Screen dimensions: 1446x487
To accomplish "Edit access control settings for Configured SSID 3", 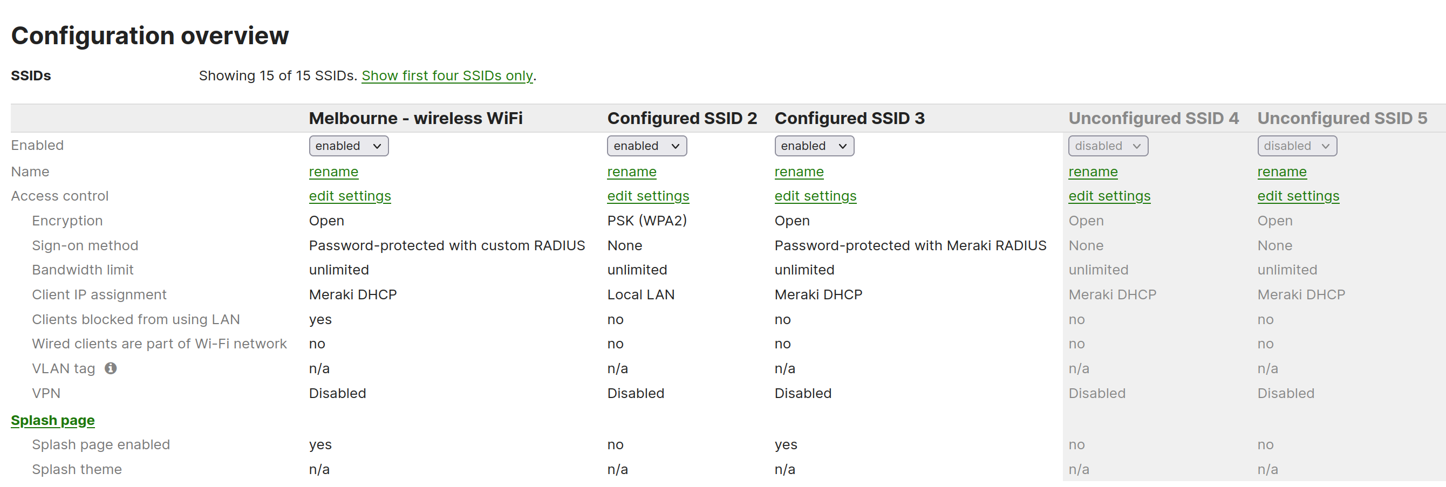I will pyautogui.click(x=815, y=196).
